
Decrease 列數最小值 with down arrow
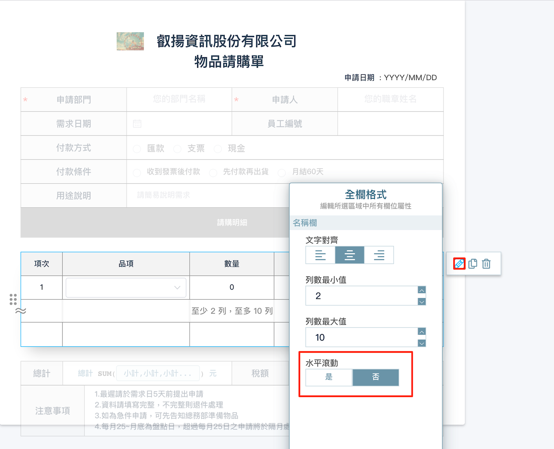[x=422, y=302]
